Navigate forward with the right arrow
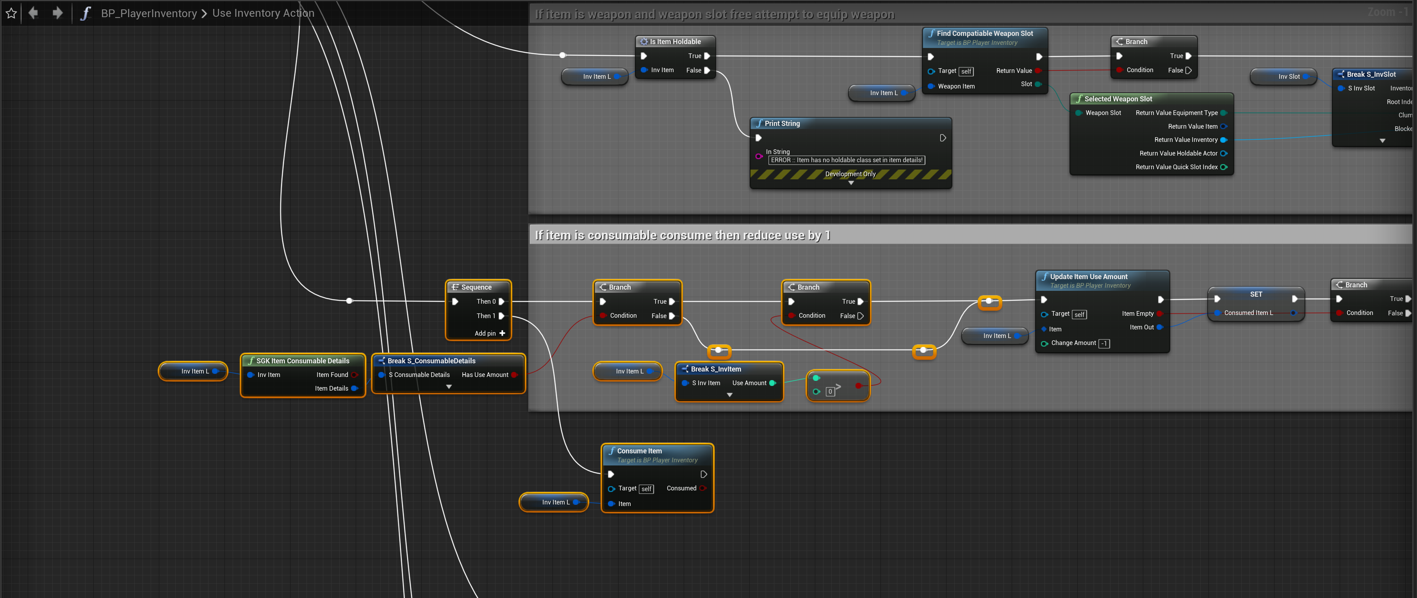This screenshot has width=1417, height=598. 57,12
